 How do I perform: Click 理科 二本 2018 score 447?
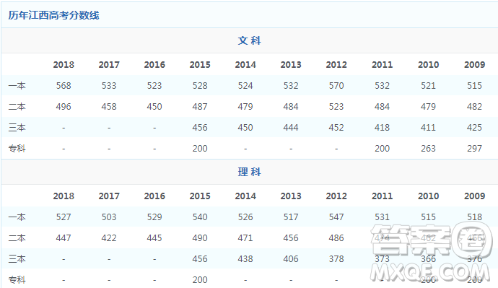pos(64,237)
